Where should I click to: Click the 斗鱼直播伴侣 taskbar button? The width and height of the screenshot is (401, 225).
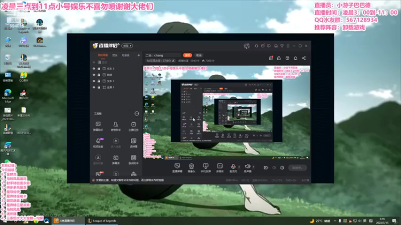(x=68, y=220)
